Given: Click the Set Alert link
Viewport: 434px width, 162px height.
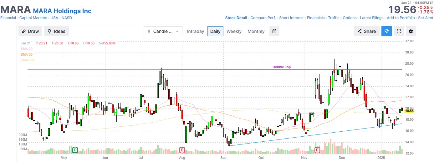Looking at the screenshot, I should pyautogui.click(x=426, y=18).
